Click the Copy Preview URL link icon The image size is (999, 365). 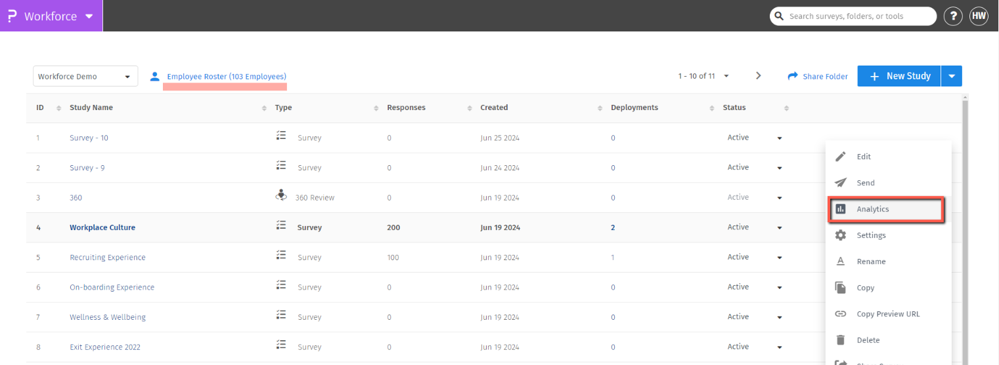coord(840,314)
